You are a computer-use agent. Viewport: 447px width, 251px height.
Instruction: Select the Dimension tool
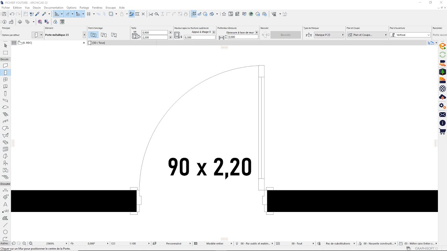click(x=5, y=190)
